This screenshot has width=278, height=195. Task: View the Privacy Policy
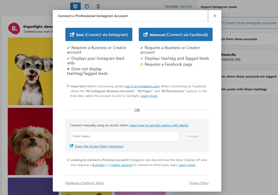click(199, 183)
